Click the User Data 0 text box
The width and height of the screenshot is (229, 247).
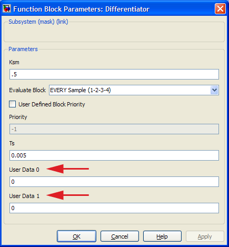point(114,182)
